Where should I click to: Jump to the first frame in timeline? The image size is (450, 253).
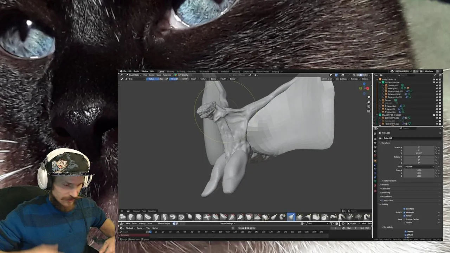point(240,228)
